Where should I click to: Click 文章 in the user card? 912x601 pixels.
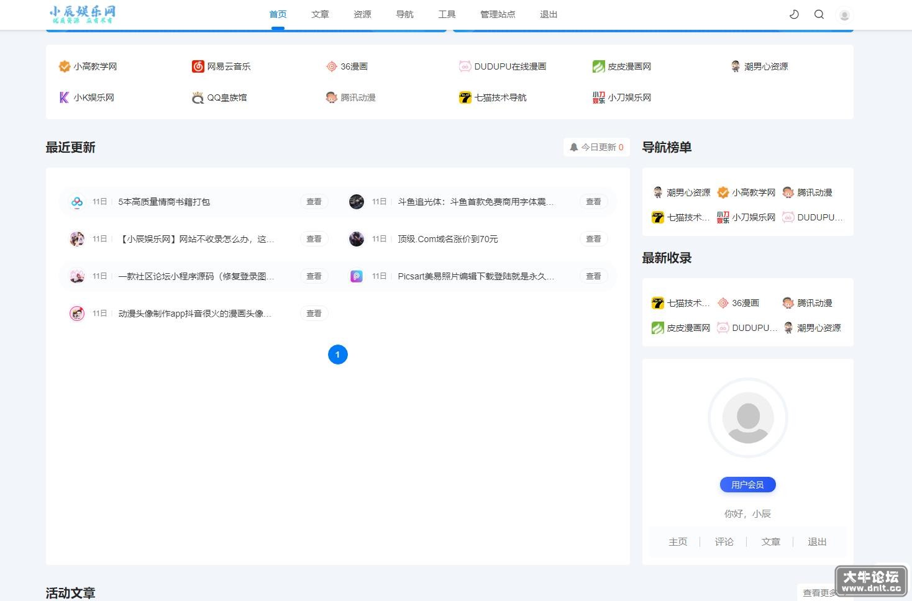tap(771, 542)
